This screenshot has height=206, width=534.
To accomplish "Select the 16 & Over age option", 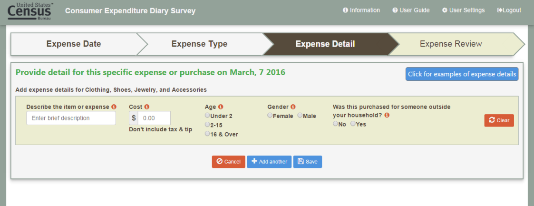I will (x=207, y=134).
